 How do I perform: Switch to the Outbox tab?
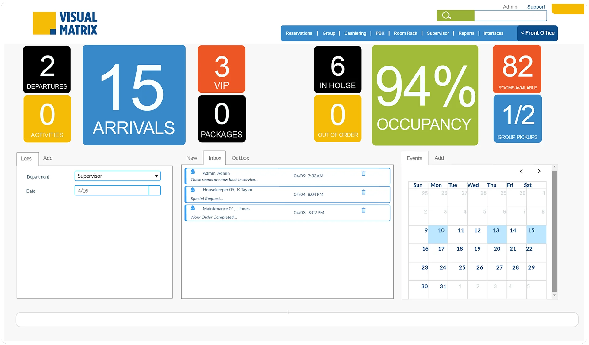click(x=240, y=158)
